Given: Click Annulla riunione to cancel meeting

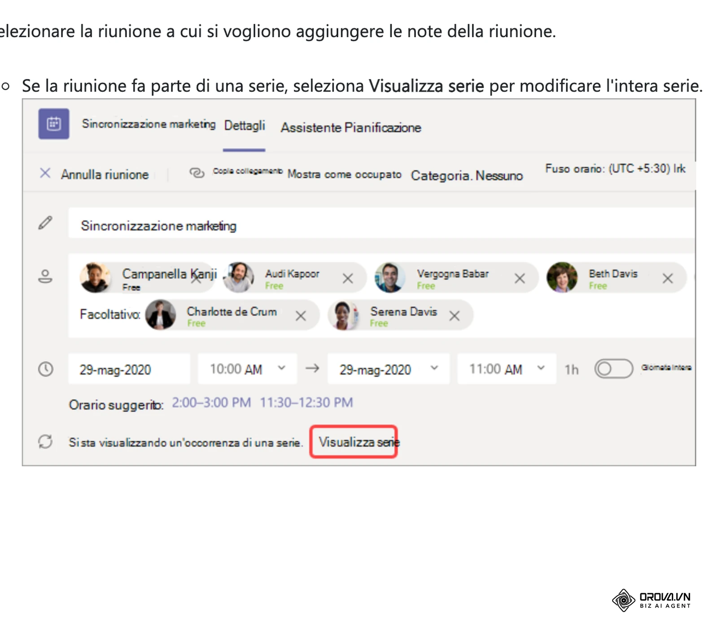Looking at the screenshot, I should pyautogui.click(x=105, y=174).
